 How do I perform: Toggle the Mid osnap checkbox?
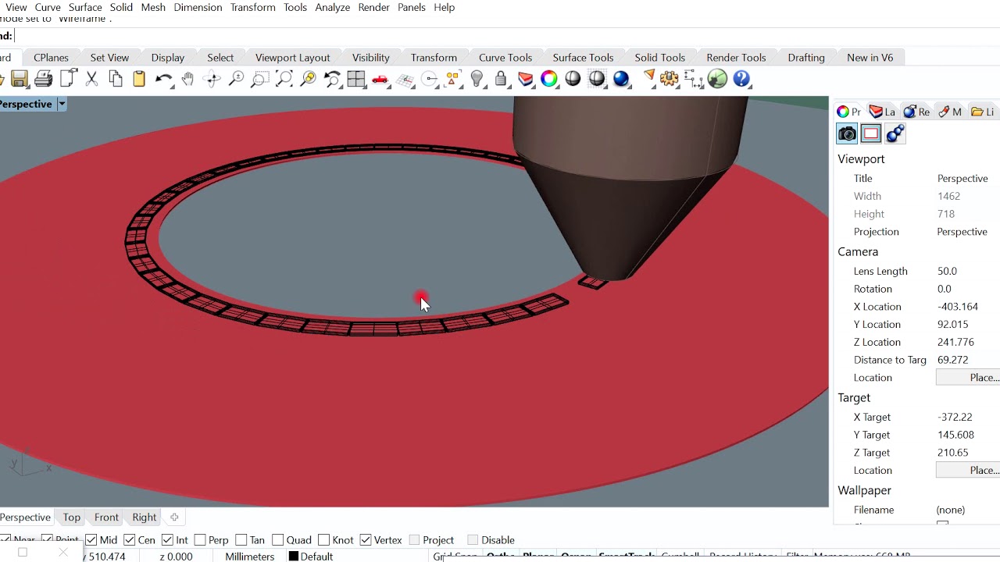coord(91,540)
